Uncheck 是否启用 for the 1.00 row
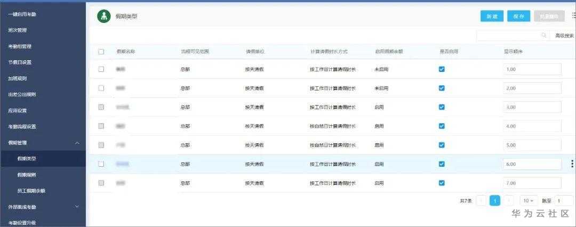Screen dimensions: 576x227 click(x=442, y=69)
